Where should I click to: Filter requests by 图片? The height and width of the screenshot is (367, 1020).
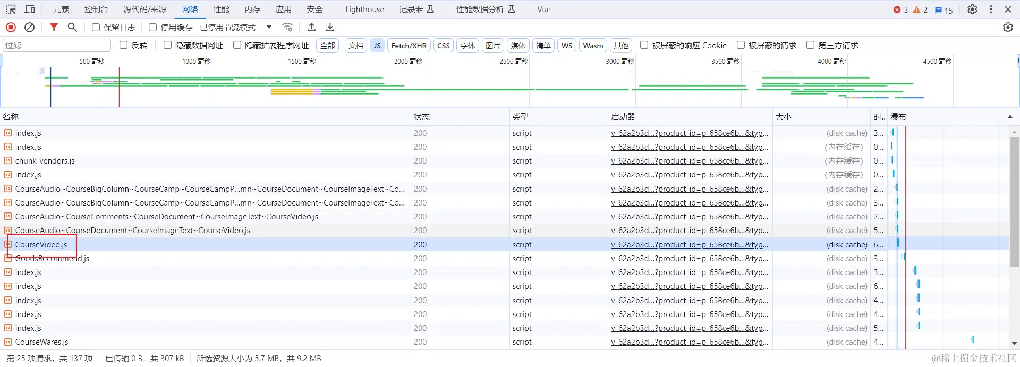(x=493, y=46)
